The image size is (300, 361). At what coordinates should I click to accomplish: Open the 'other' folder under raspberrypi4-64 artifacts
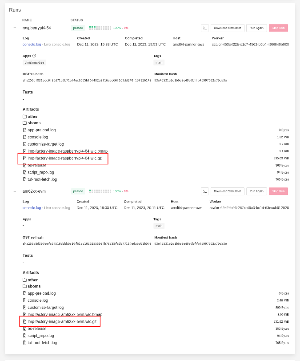[32, 117]
